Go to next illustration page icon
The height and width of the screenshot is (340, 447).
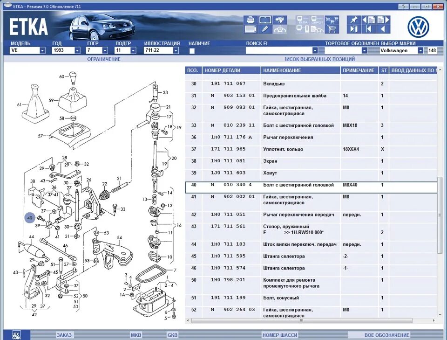pyautogui.click(x=383, y=20)
